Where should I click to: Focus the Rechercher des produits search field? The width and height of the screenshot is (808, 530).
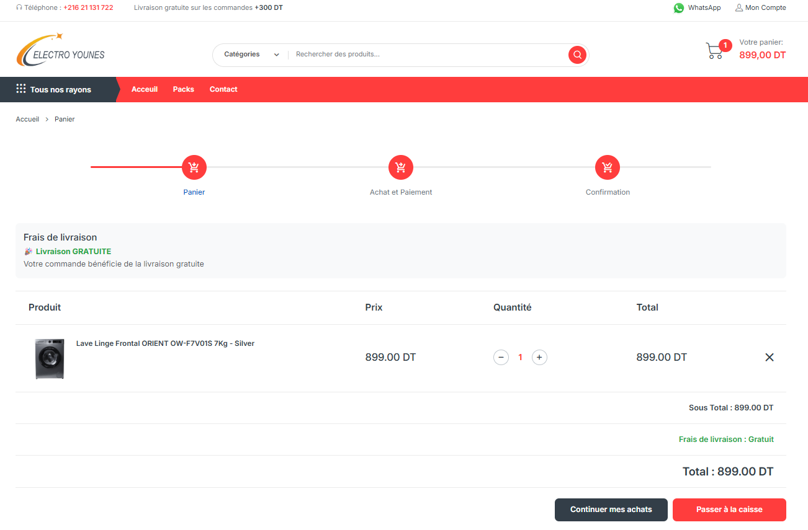click(428, 55)
